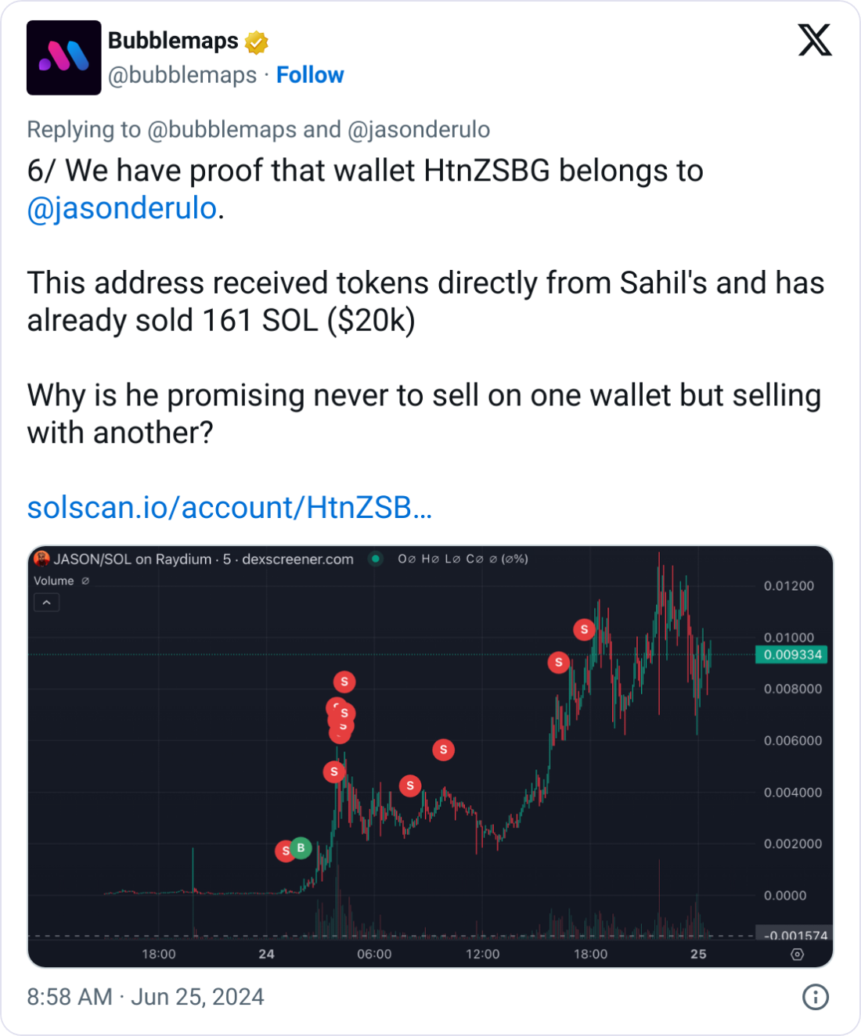861x1036 pixels.
Task: Click the JASON token icon in chart header
Action: click(42, 559)
